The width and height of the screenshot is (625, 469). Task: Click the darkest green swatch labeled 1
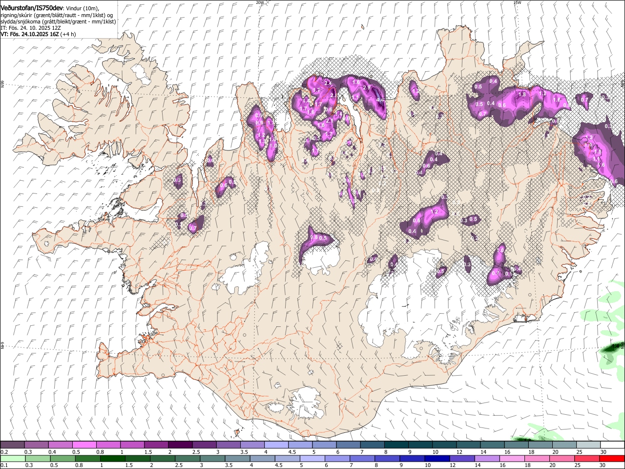tap(112, 458)
